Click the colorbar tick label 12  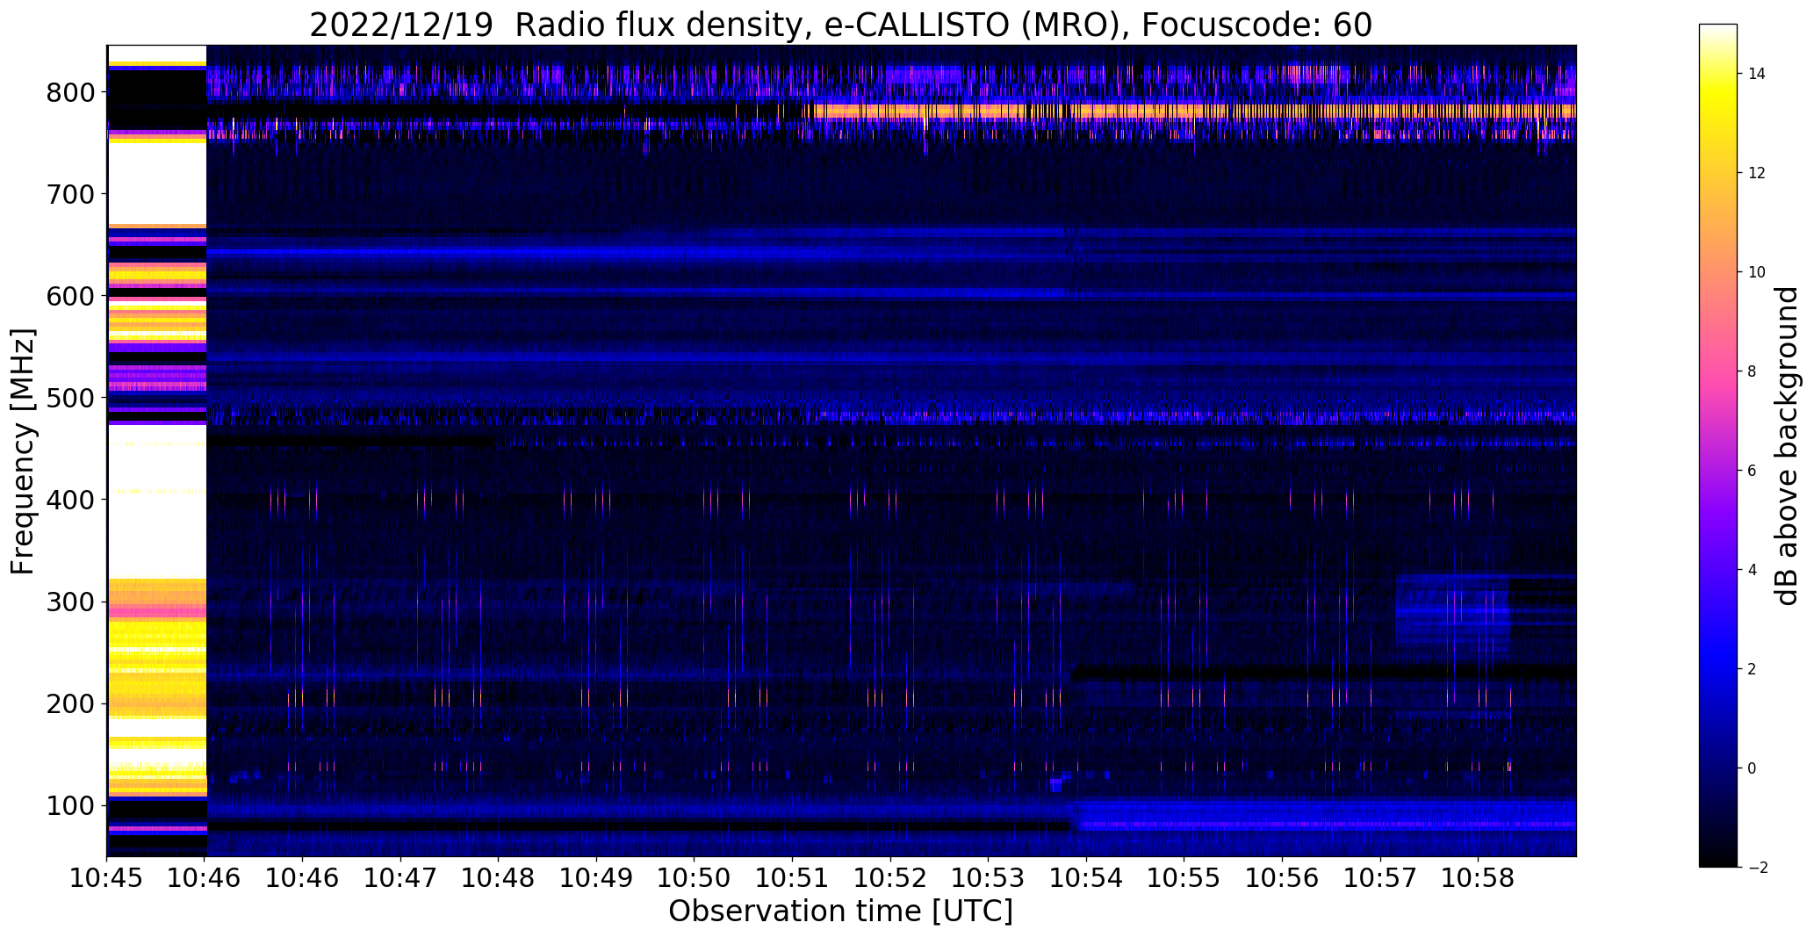(x=1757, y=173)
